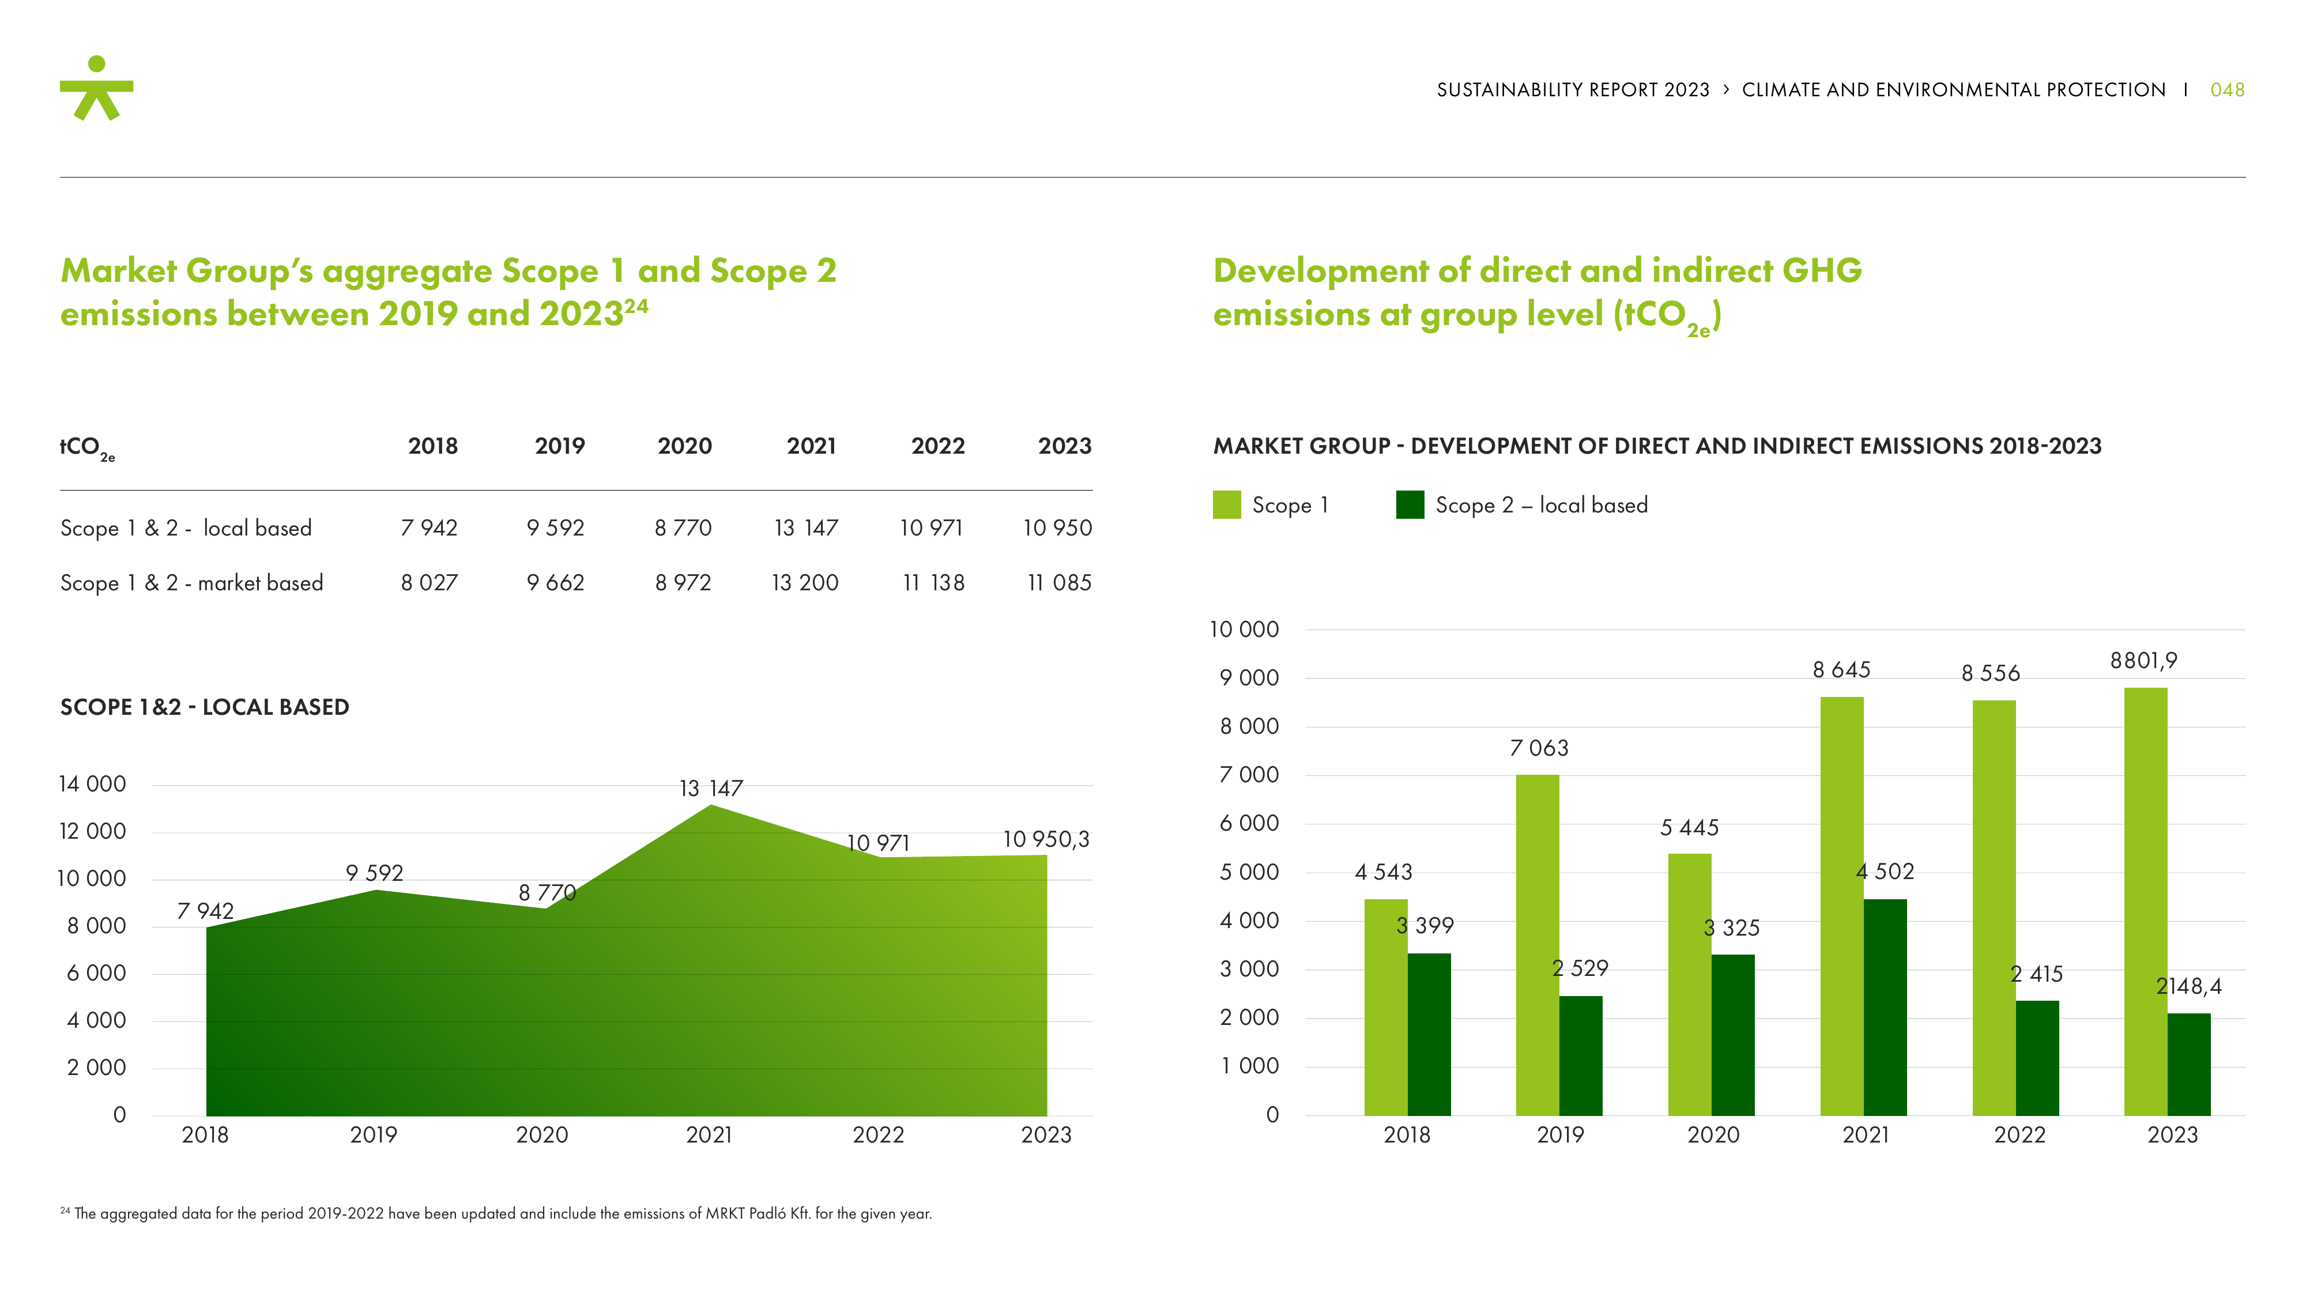Click the 9 592 area chart data label
The width and height of the screenshot is (2306, 1297).
click(x=374, y=873)
